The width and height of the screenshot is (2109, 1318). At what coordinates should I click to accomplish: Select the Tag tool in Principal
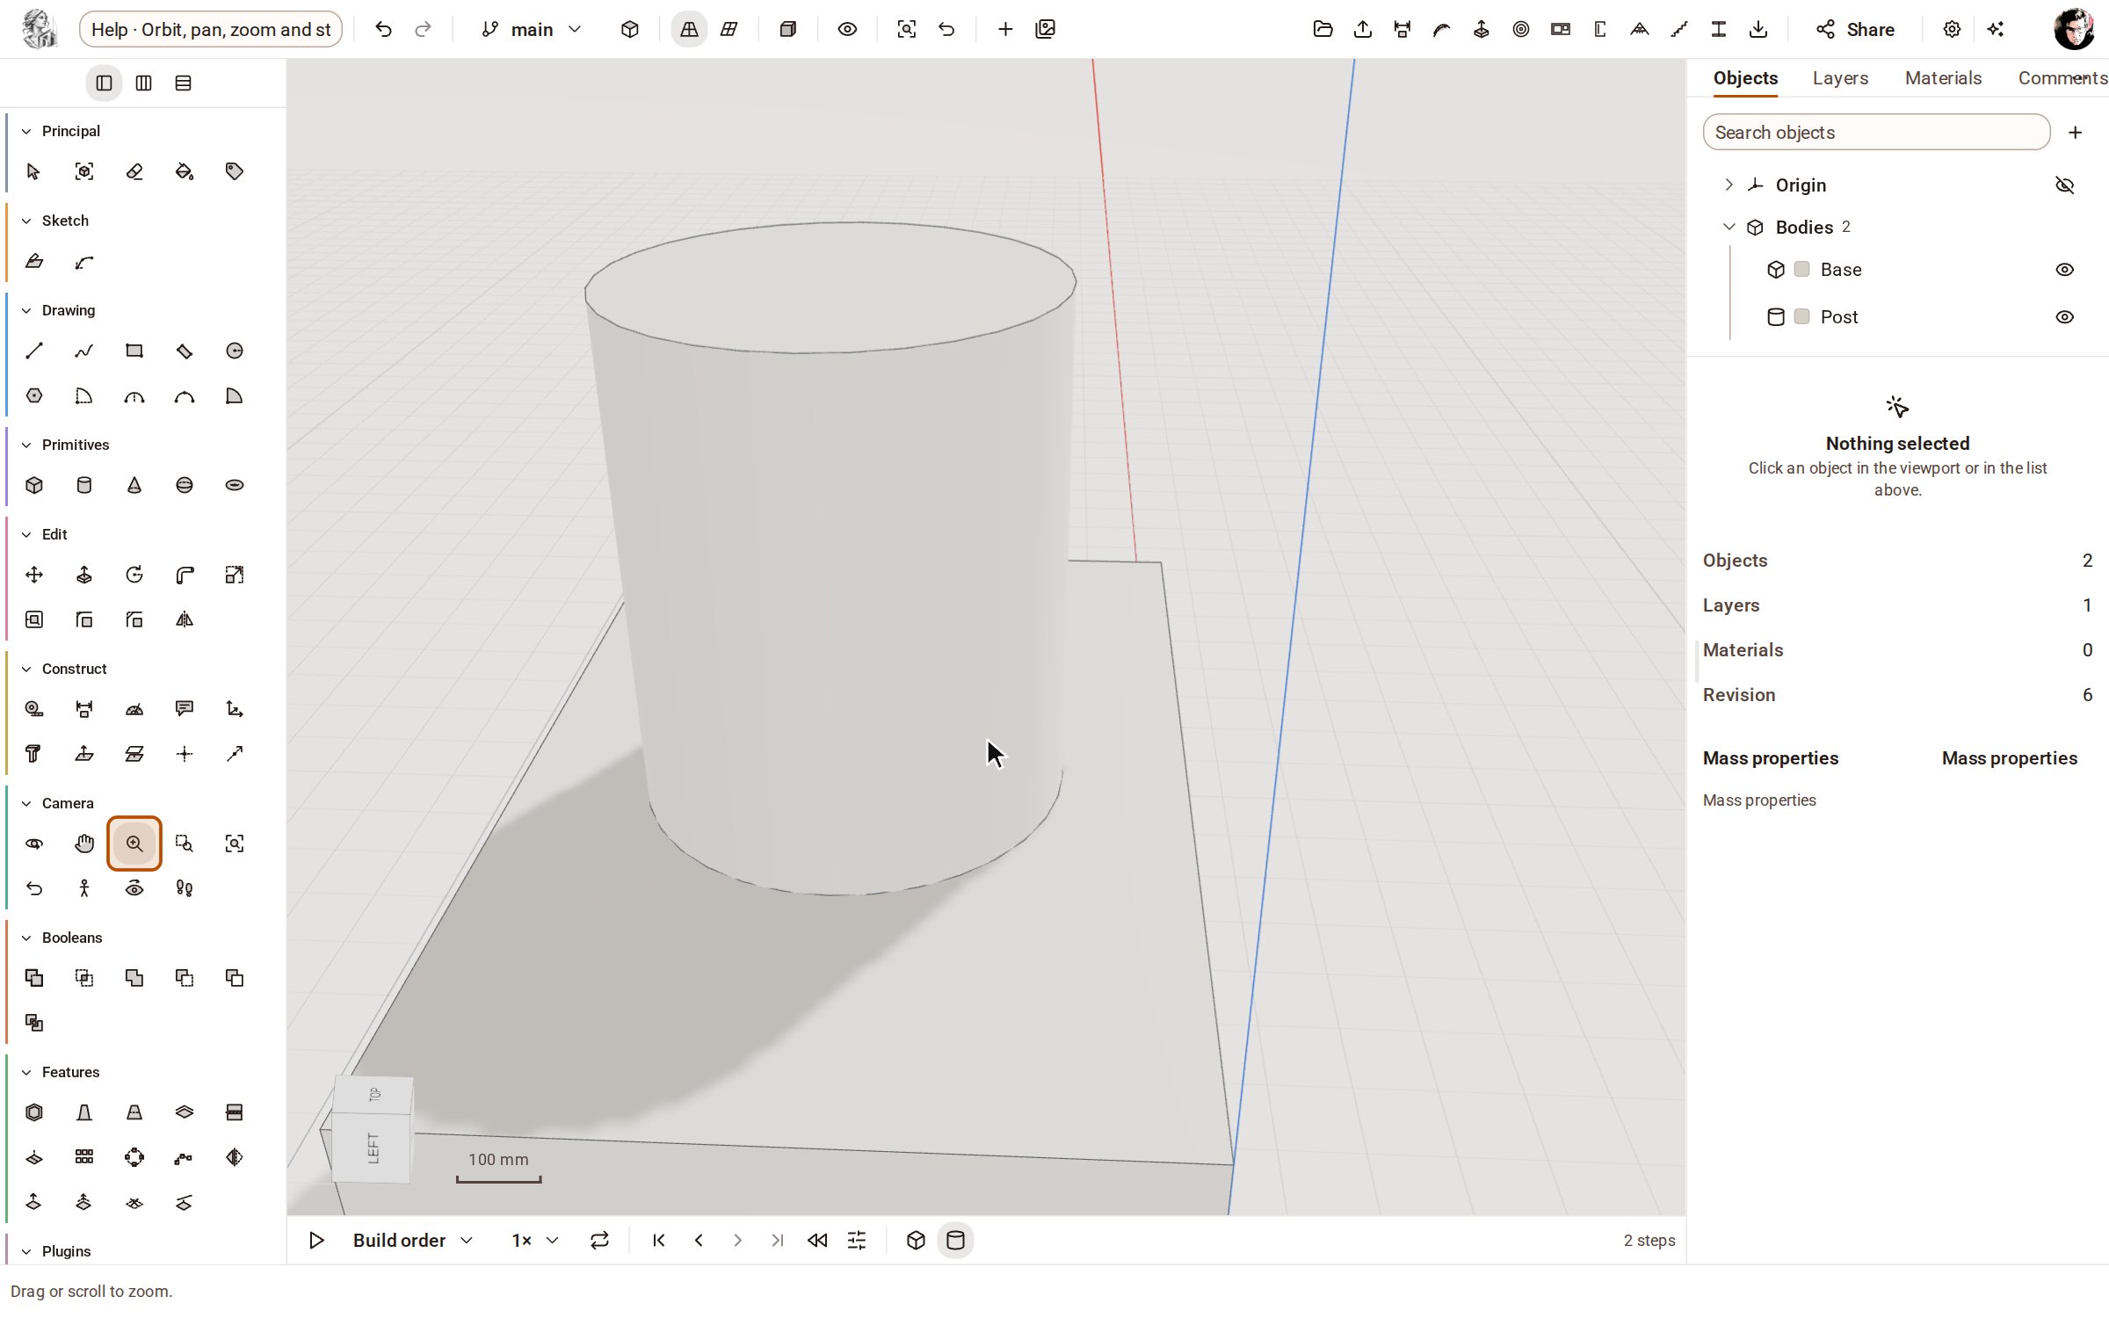click(x=235, y=171)
